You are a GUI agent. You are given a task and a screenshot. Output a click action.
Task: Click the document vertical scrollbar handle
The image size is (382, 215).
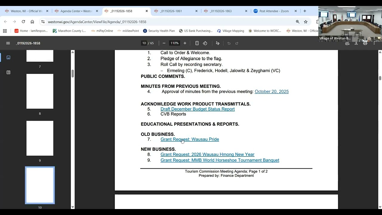[x=380, y=78]
